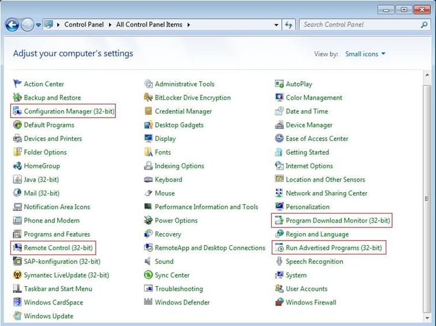
Task: Open the Desktop Gadgets icon
Action: [x=148, y=124]
